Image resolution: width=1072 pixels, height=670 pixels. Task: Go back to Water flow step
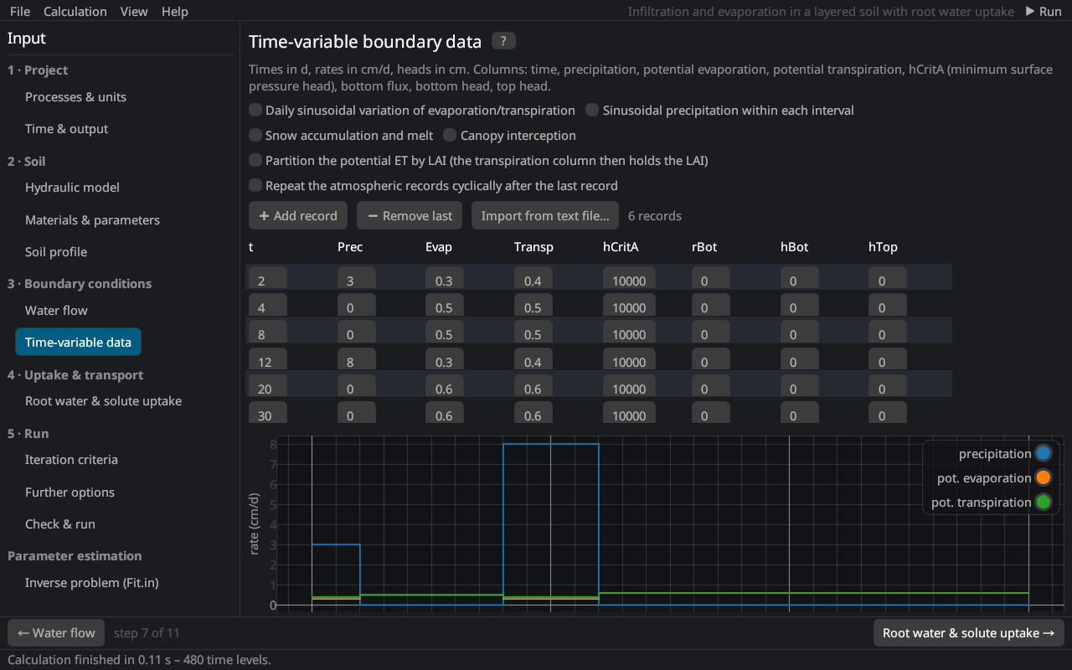click(x=56, y=633)
